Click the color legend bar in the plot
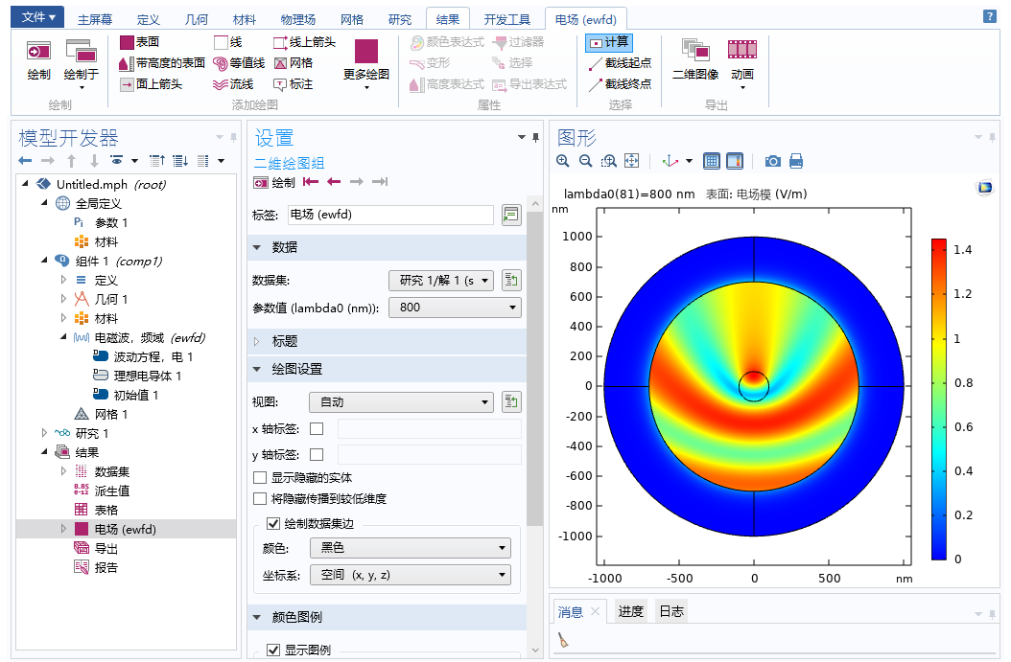Viewport: 1011px width, 662px height. coord(938,398)
